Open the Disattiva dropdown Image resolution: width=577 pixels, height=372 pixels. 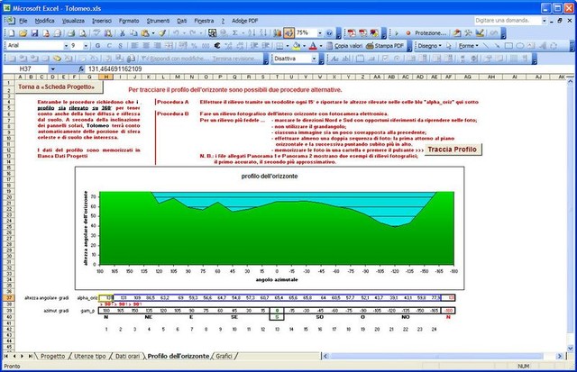pyautogui.click(x=314, y=59)
